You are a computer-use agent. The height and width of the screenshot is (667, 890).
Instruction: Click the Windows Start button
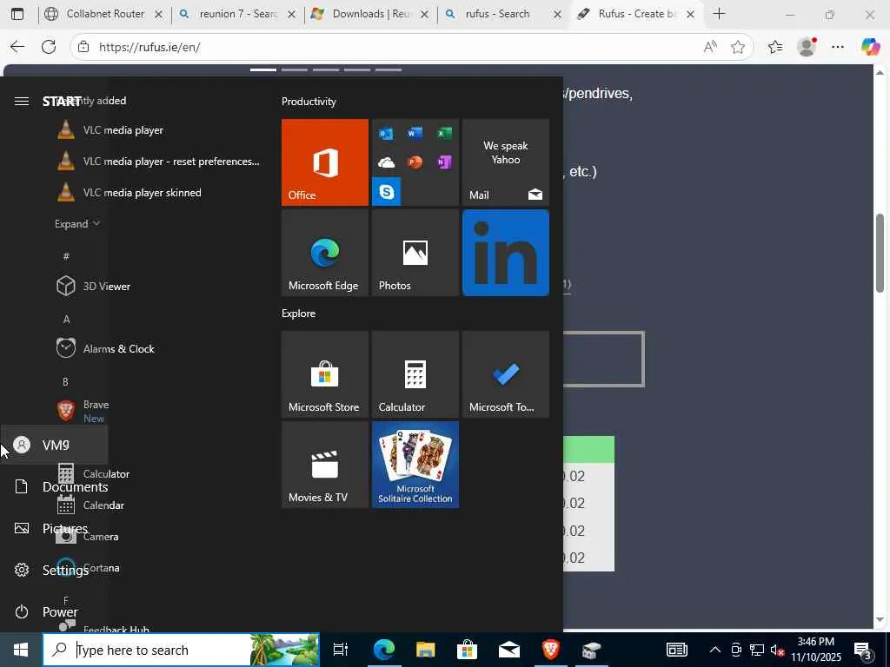click(21, 650)
